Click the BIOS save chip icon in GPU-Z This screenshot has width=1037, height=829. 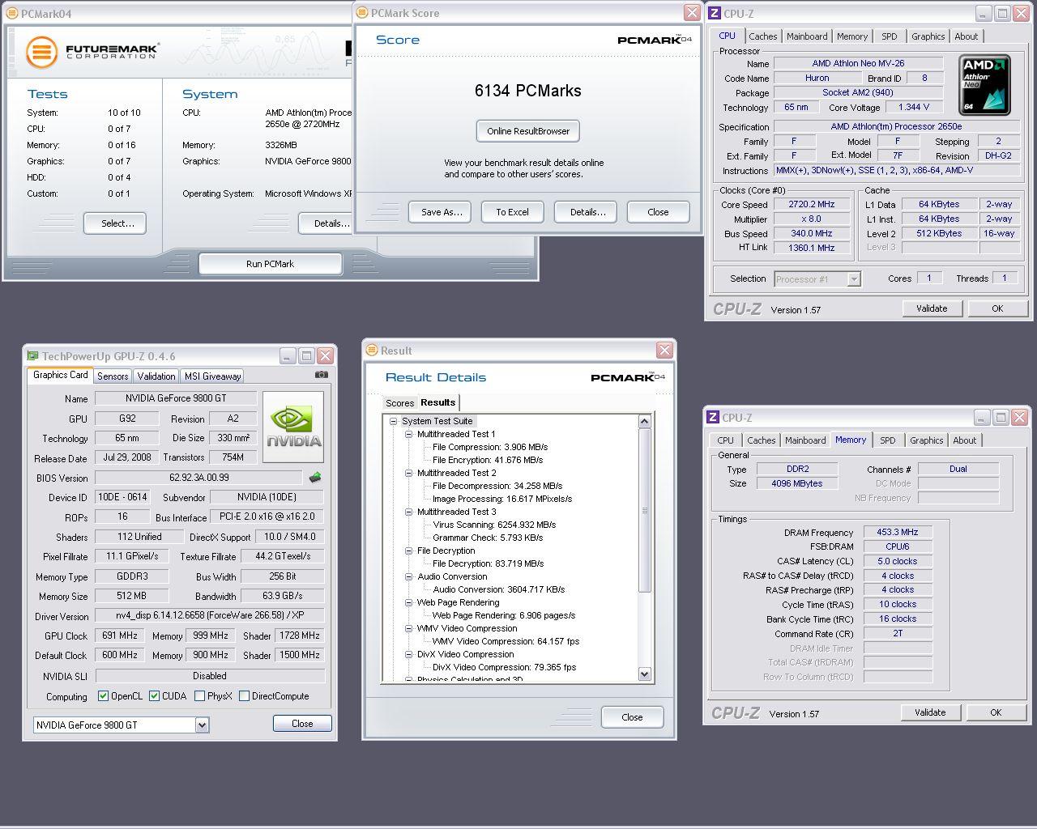(315, 478)
